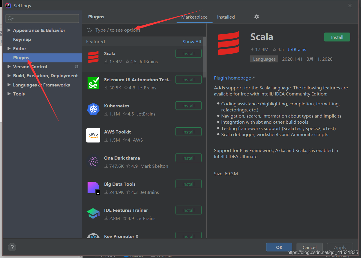Install the One Dark theme plugin

(x=188, y=158)
